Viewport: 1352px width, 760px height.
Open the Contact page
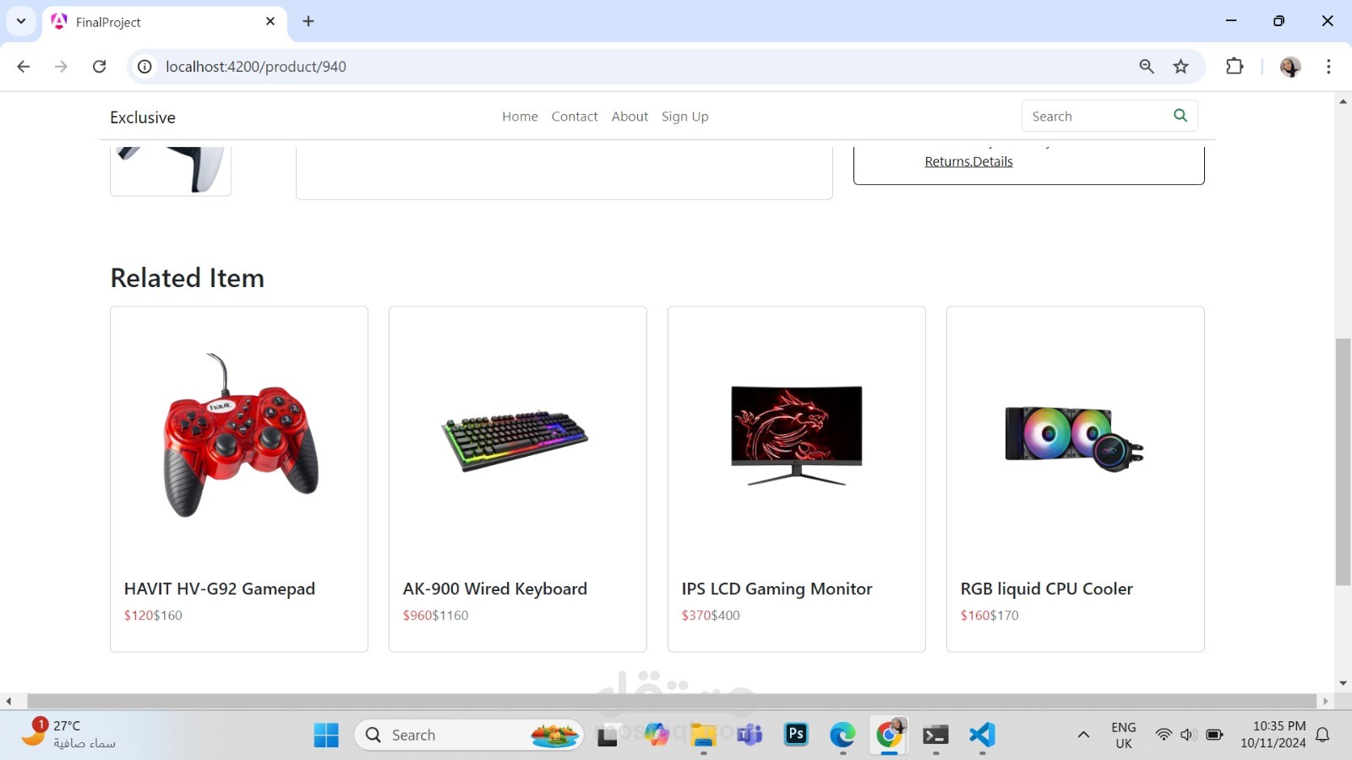[575, 117]
